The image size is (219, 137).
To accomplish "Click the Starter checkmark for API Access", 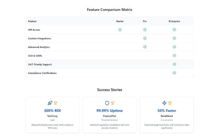I will (120, 30).
